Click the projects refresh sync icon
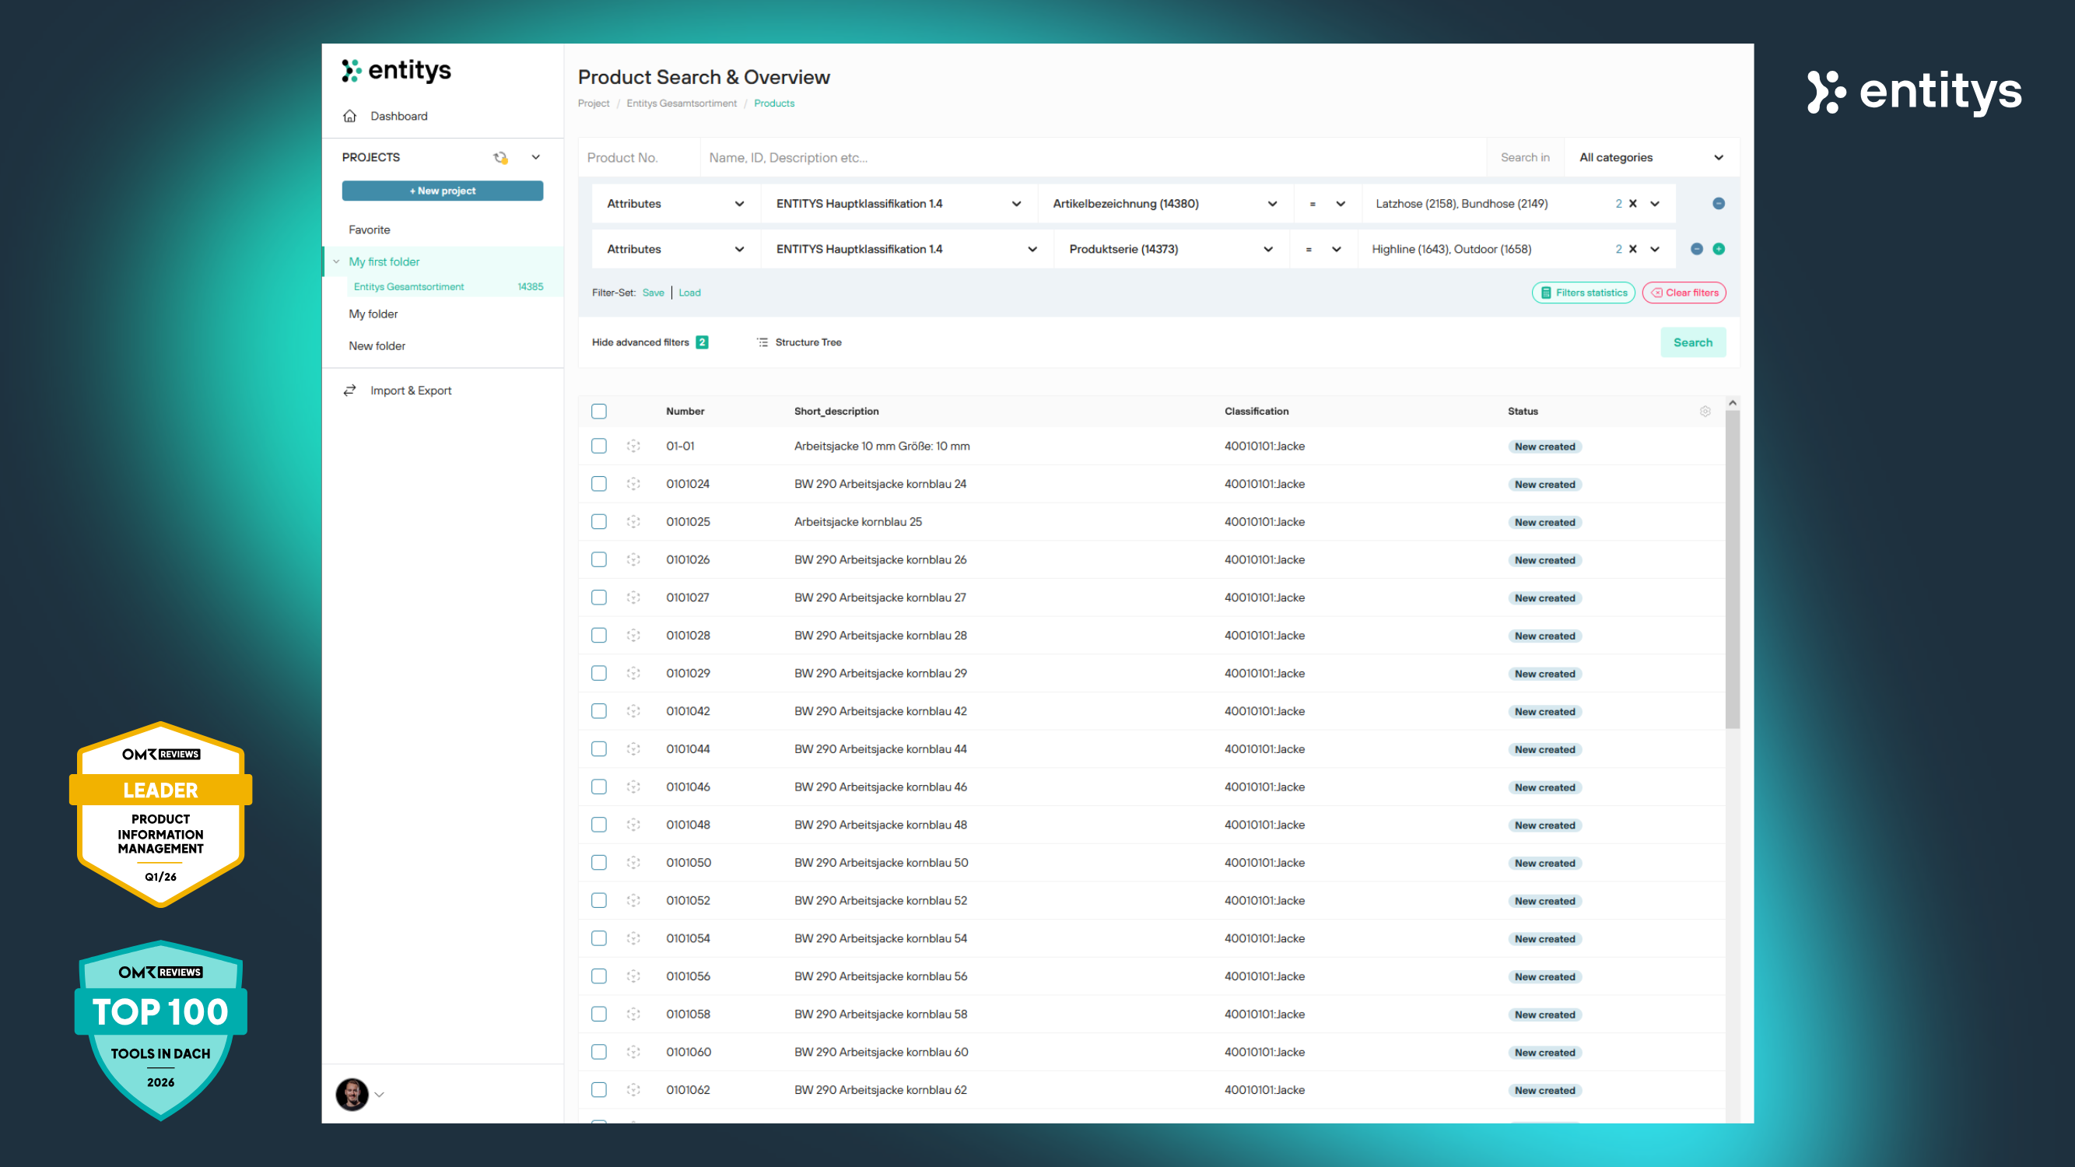Viewport: 2075px width, 1167px height. [x=500, y=158]
